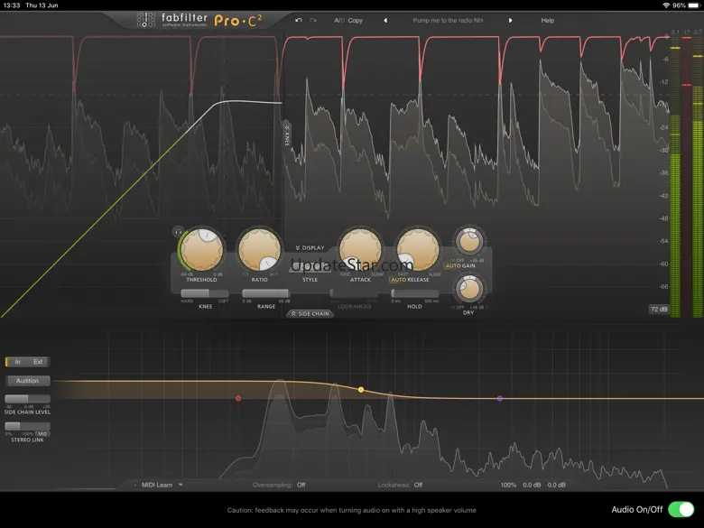Open the 72 dB meter scale dropdown
The image size is (704, 528).
click(659, 309)
